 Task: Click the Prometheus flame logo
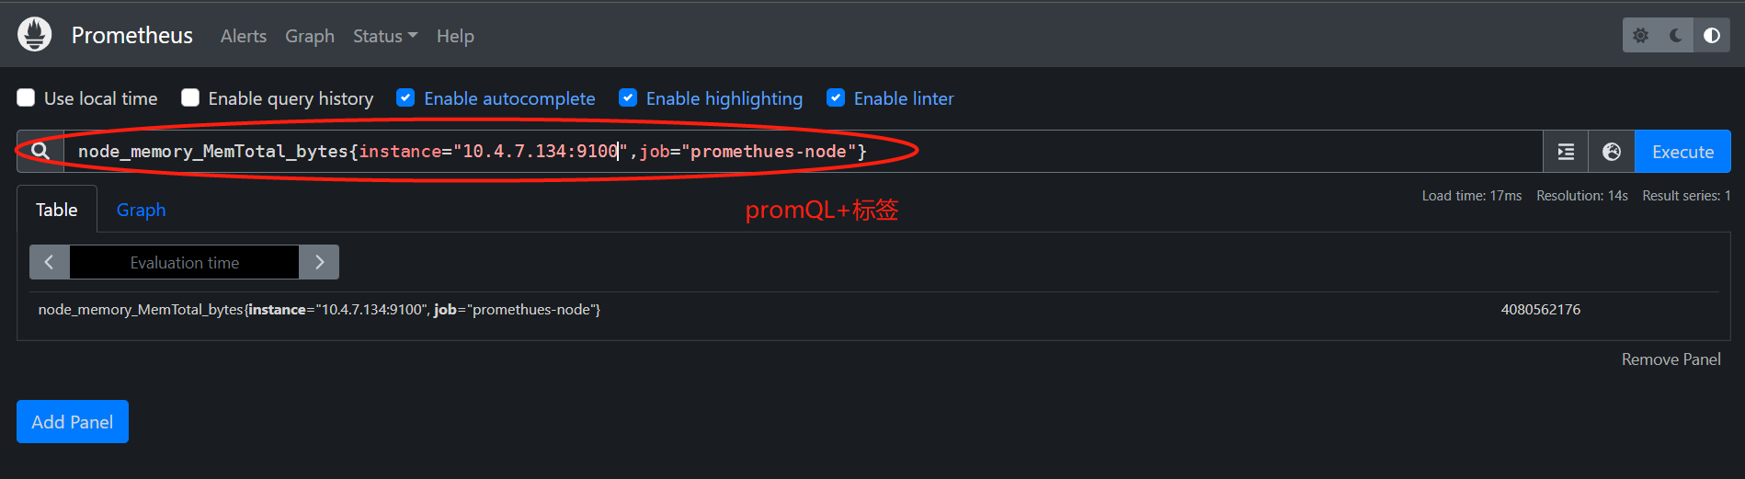(x=35, y=35)
